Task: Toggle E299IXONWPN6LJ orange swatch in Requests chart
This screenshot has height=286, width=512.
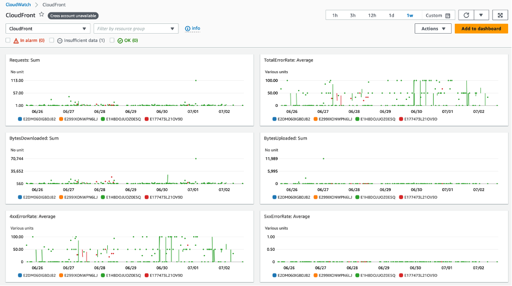Action: point(61,119)
